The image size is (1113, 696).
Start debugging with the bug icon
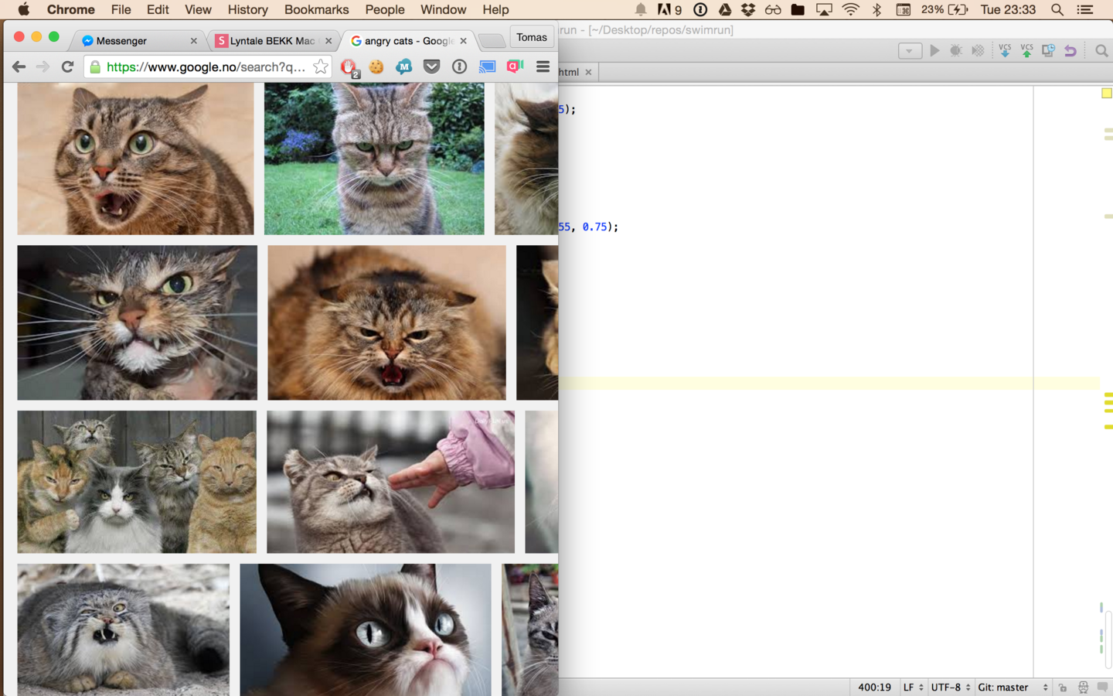956,50
